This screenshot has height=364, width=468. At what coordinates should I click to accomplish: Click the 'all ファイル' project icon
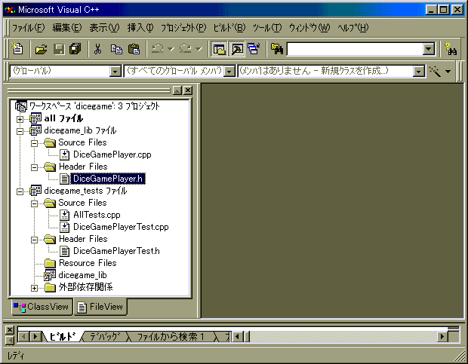coord(35,118)
